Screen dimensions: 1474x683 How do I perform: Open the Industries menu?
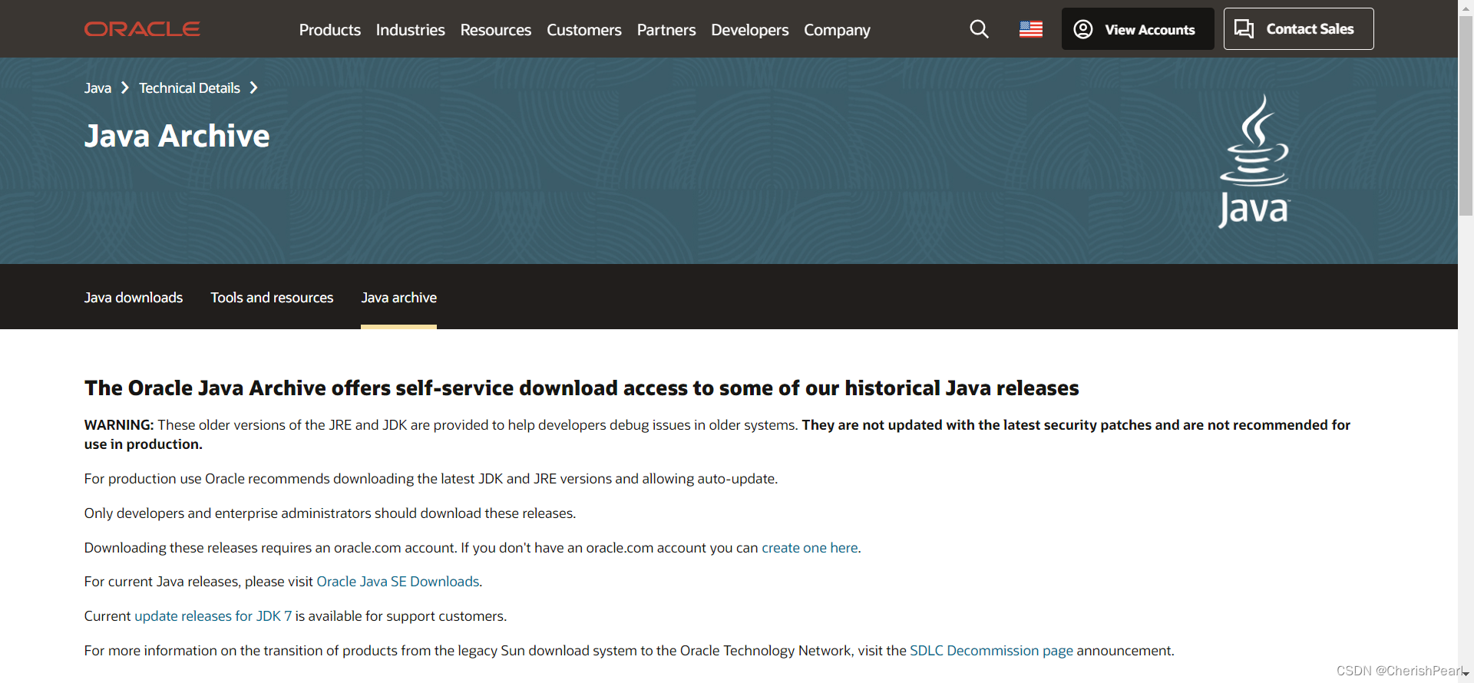410,30
